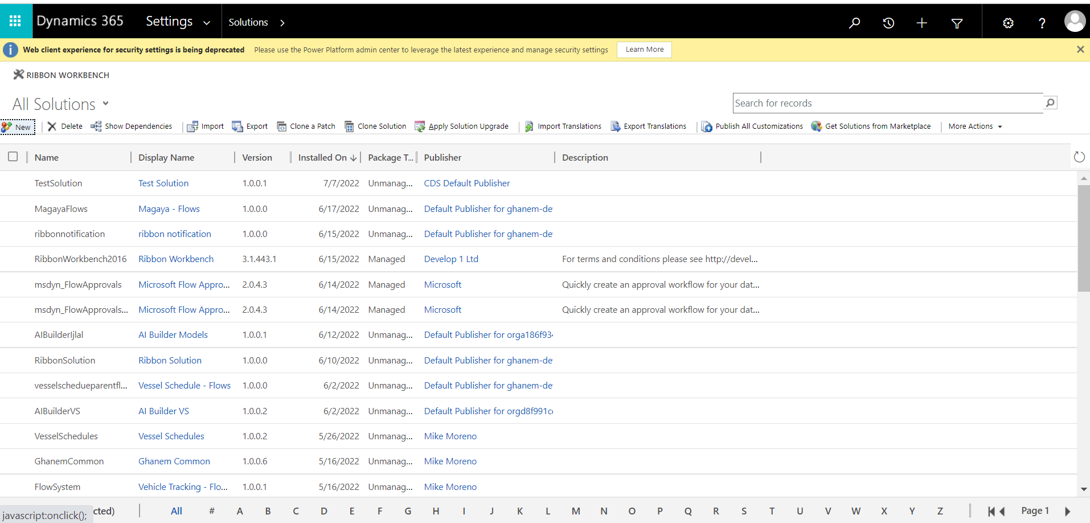Image resolution: width=1090 pixels, height=523 pixels.
Task: Open the Dynamics 365 app launcher waffle
Action: coord(15,21)
